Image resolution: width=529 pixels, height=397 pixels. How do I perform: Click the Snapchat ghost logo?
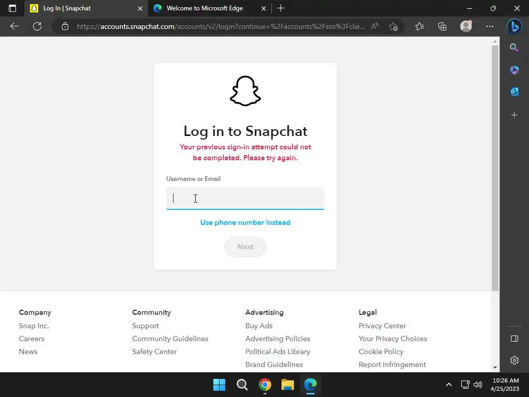245,91
